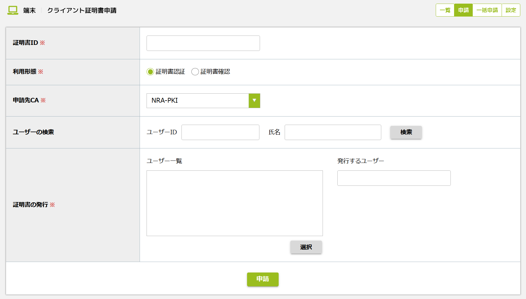This screenshot has height=299, width=526.
Task: Click the 検索 button
Action: coord(406,132)
